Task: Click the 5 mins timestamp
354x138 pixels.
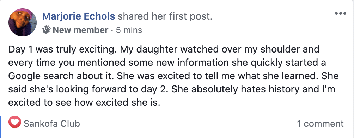Action: (129, 30)
